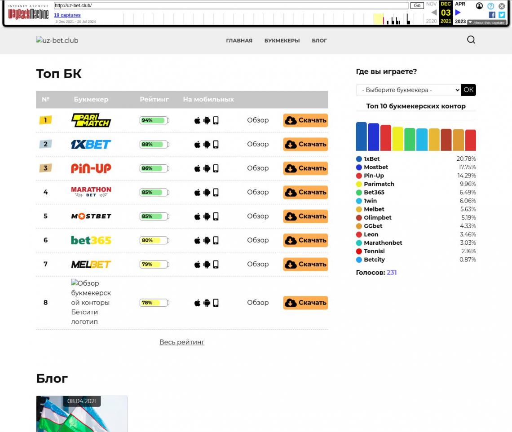The image size is (512, 432).
Task: Open БУКМЕКЕРЫ menu item
Action: pyautogui.click(x=282, y=40)
